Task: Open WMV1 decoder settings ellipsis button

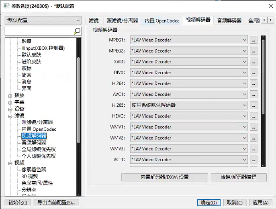Action: [x=253, y=127]
